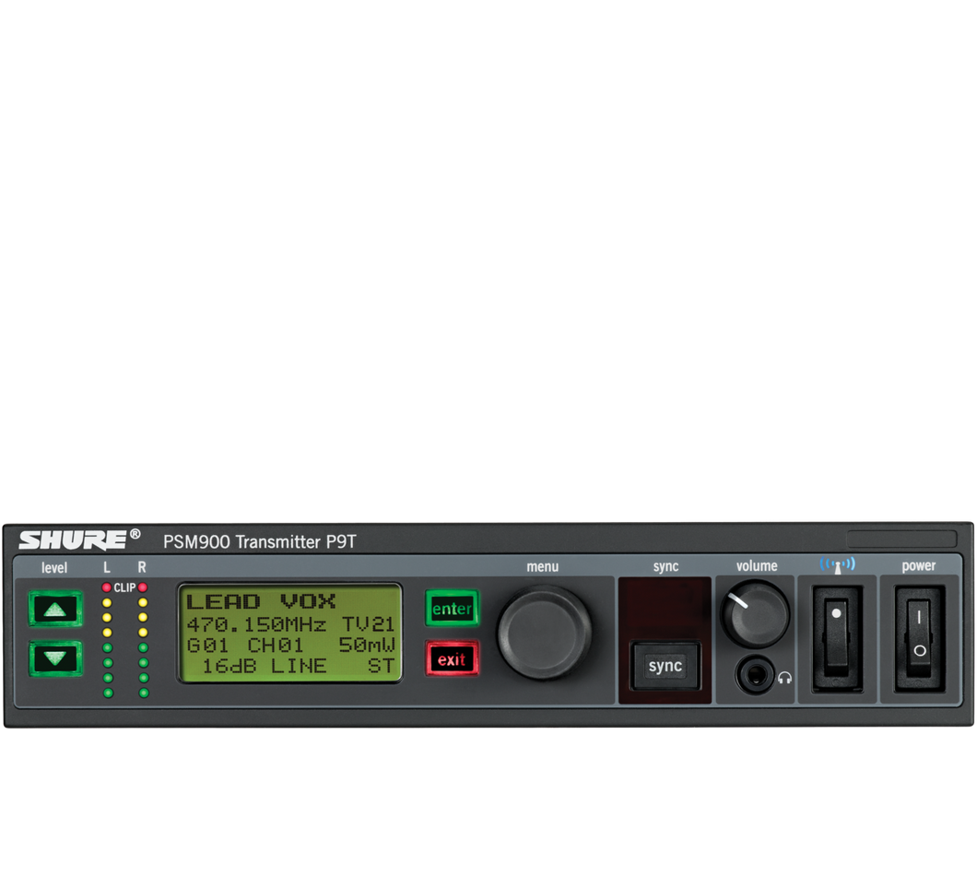This screenshot has width=977, height=889.
Task: Click the headphone jack socket
Action: [x=754, y=676]
